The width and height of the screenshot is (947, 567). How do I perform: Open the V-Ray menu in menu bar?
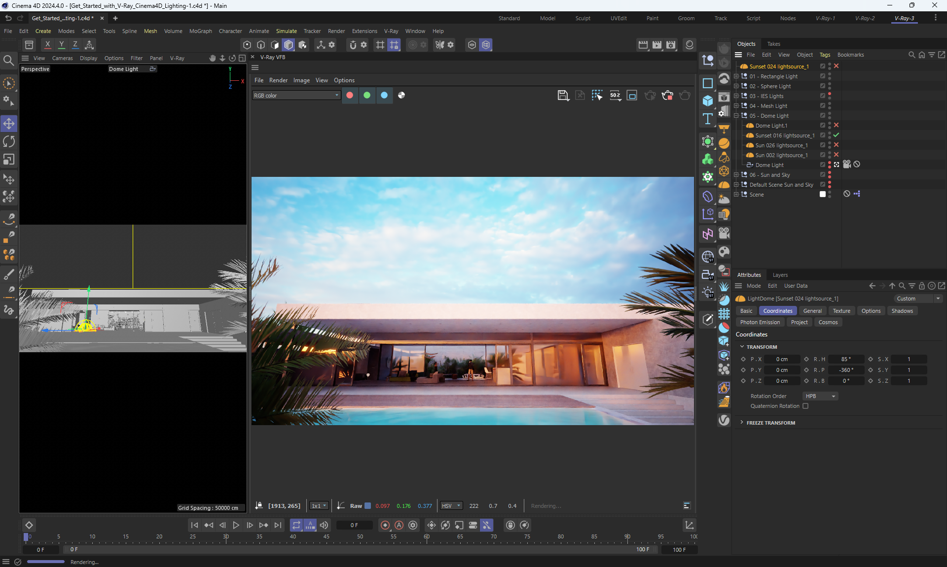point(391,31)
